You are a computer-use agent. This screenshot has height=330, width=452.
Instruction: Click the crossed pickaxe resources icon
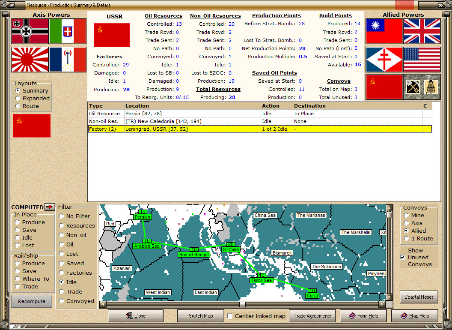[413, 86]
